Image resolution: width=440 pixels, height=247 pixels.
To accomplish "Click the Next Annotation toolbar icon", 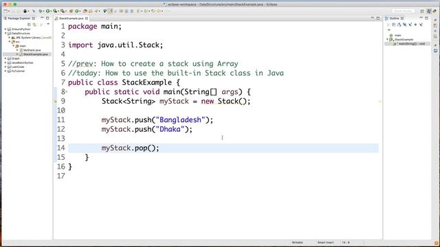I will (x=137, y=11).
